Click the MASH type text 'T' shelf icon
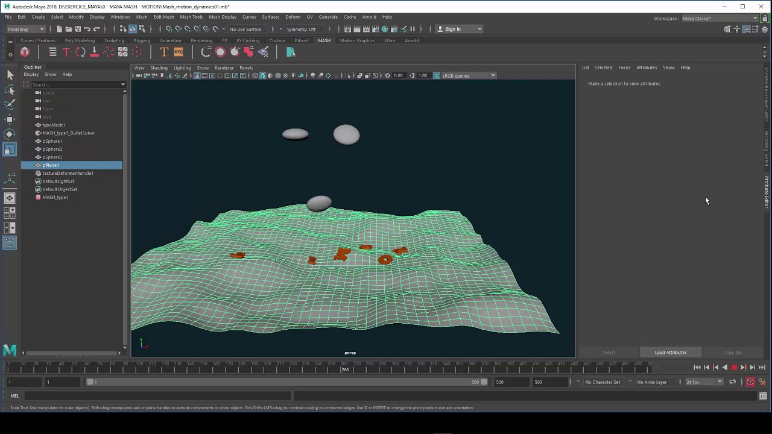The width and height of the screenshot is (772, 434). [x=66, y=52]
